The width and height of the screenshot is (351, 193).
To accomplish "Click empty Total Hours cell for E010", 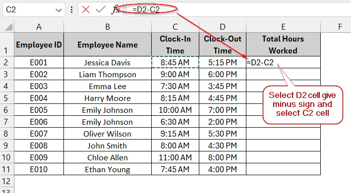I will (284, 169).
